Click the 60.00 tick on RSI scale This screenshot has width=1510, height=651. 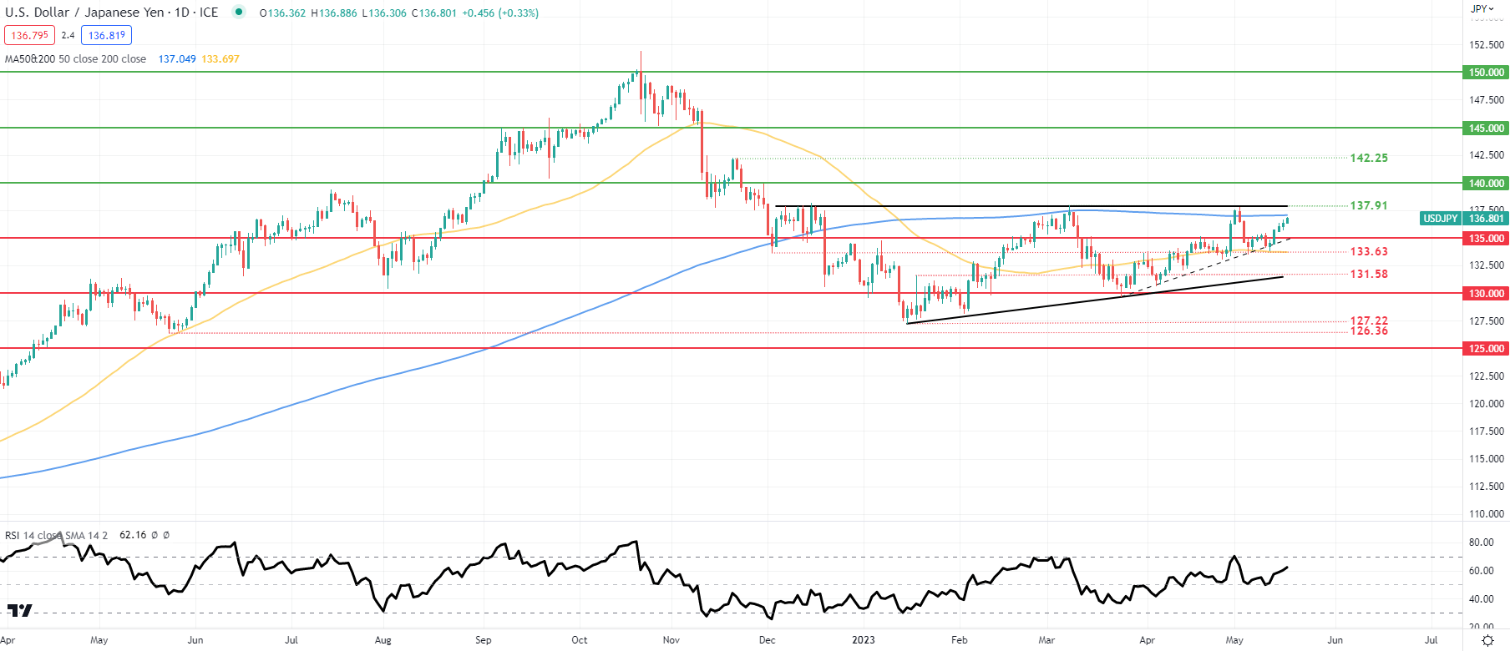click(1481, 571)
